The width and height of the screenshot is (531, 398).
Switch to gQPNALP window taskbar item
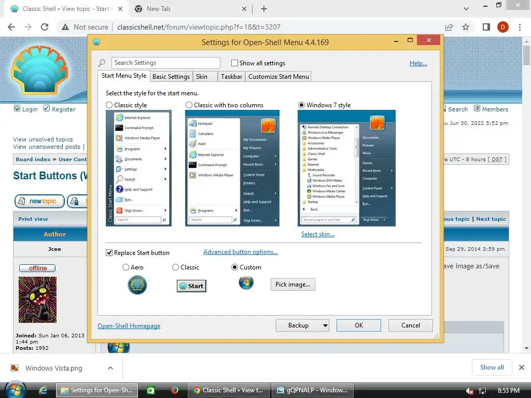point(313,390)
